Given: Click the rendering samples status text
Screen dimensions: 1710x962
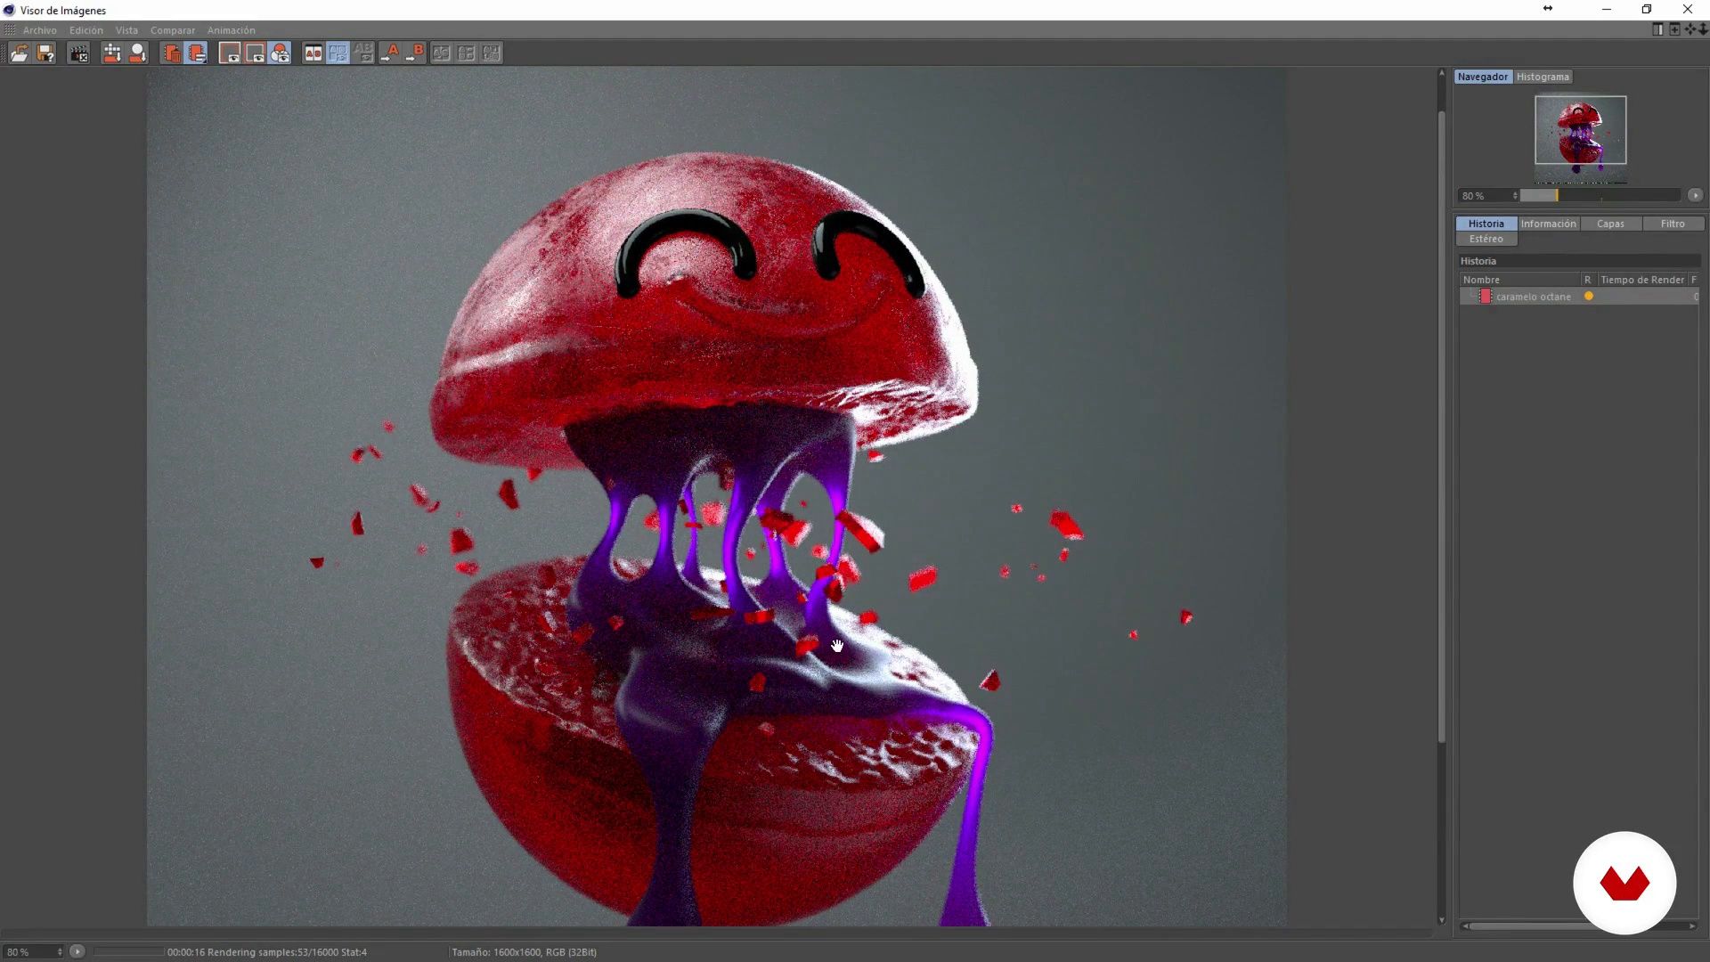Looking at the screenshot, I should [267, 952].
